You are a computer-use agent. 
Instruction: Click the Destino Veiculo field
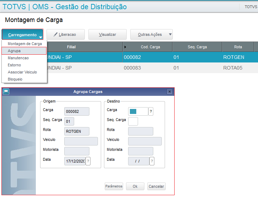pyautogui.click(x=145, y=141)
